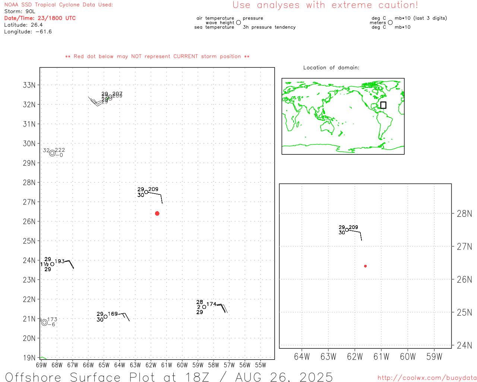Click 'NOAA SSD Tropical Cyclone Data Used:' header
Viewport: 477px width, 382px height.
click(x=59, y=5)
